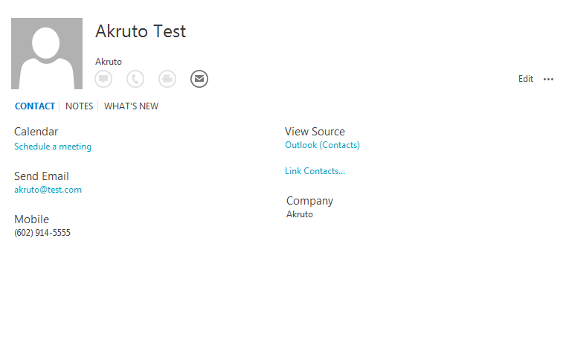This screenshot has height=337, width=563.
Task: Click the instant message icon
Action: click(x=103, y=79)
